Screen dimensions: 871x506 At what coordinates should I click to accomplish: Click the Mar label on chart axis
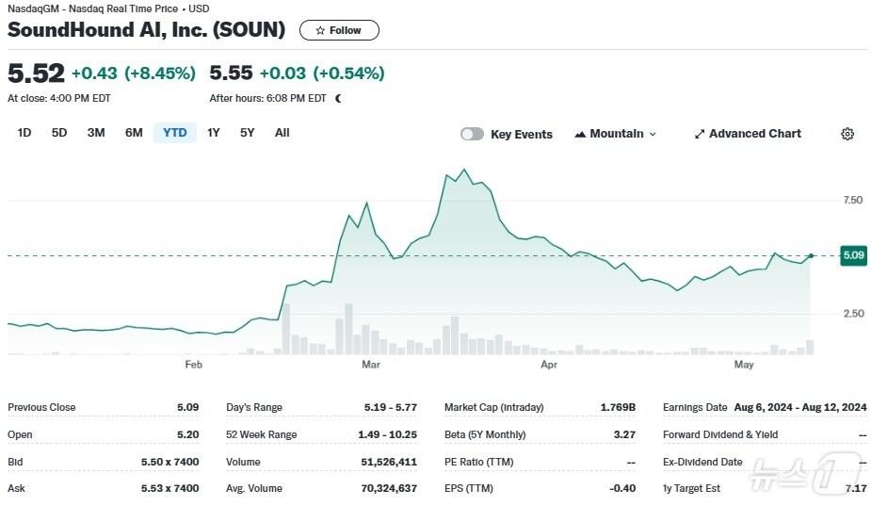click(370, 365)
